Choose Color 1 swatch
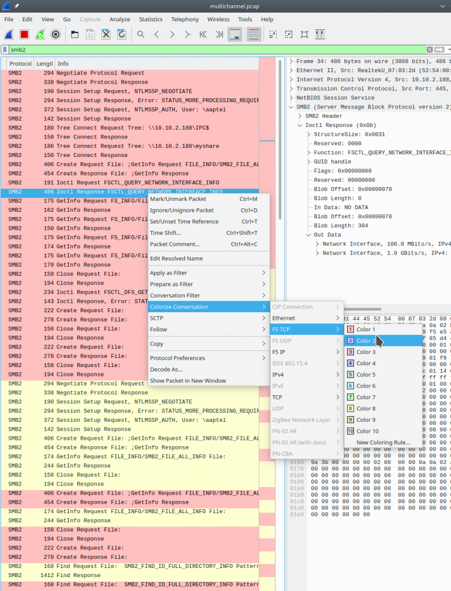This screenshot has width=451, height=591. coord(351,330)
